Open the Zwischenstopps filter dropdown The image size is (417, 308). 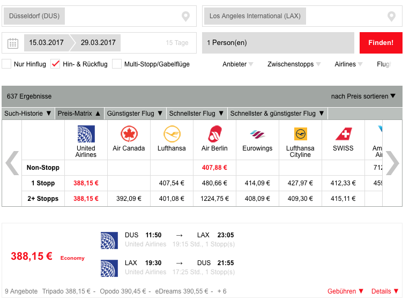point(294,64)
